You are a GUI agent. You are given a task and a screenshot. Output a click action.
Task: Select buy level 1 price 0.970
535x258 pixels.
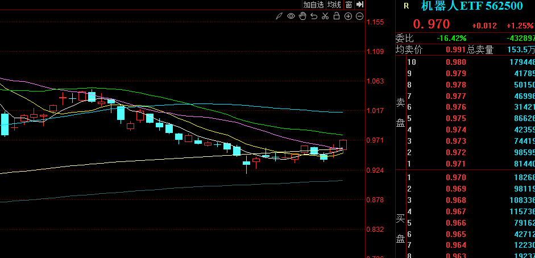click(x=455, y=177)
